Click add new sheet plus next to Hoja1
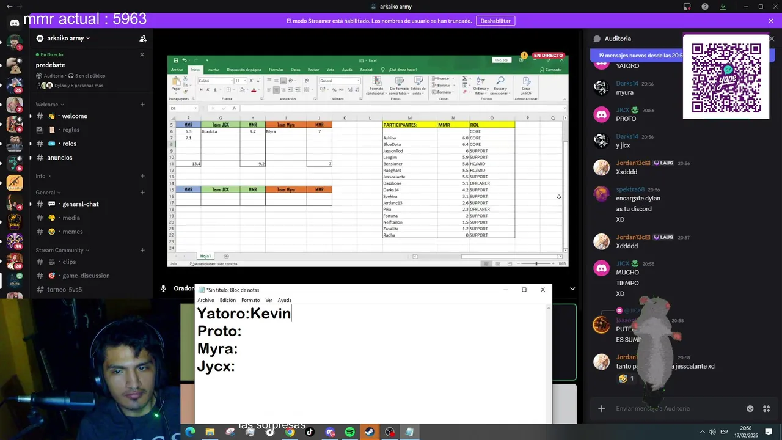This screenshot has width=782, height=440. (226, 256)
